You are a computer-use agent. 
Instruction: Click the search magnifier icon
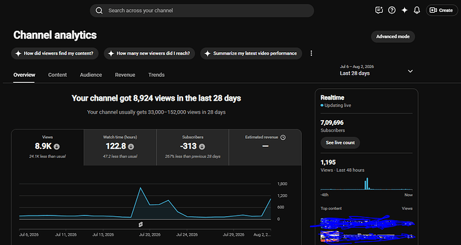pos(100,11)
